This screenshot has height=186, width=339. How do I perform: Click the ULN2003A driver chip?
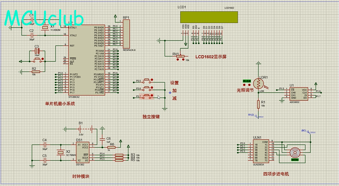pyautogui.click(x=260, y=151)
